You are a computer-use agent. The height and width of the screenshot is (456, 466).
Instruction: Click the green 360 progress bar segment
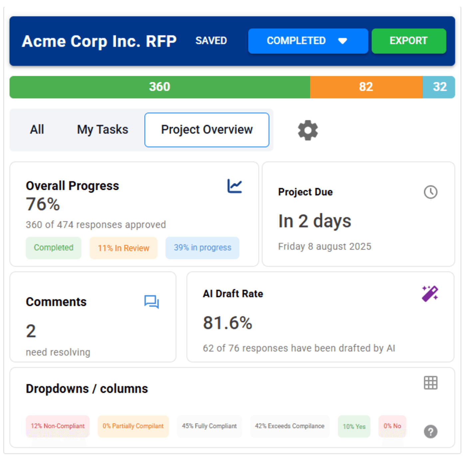159,87
